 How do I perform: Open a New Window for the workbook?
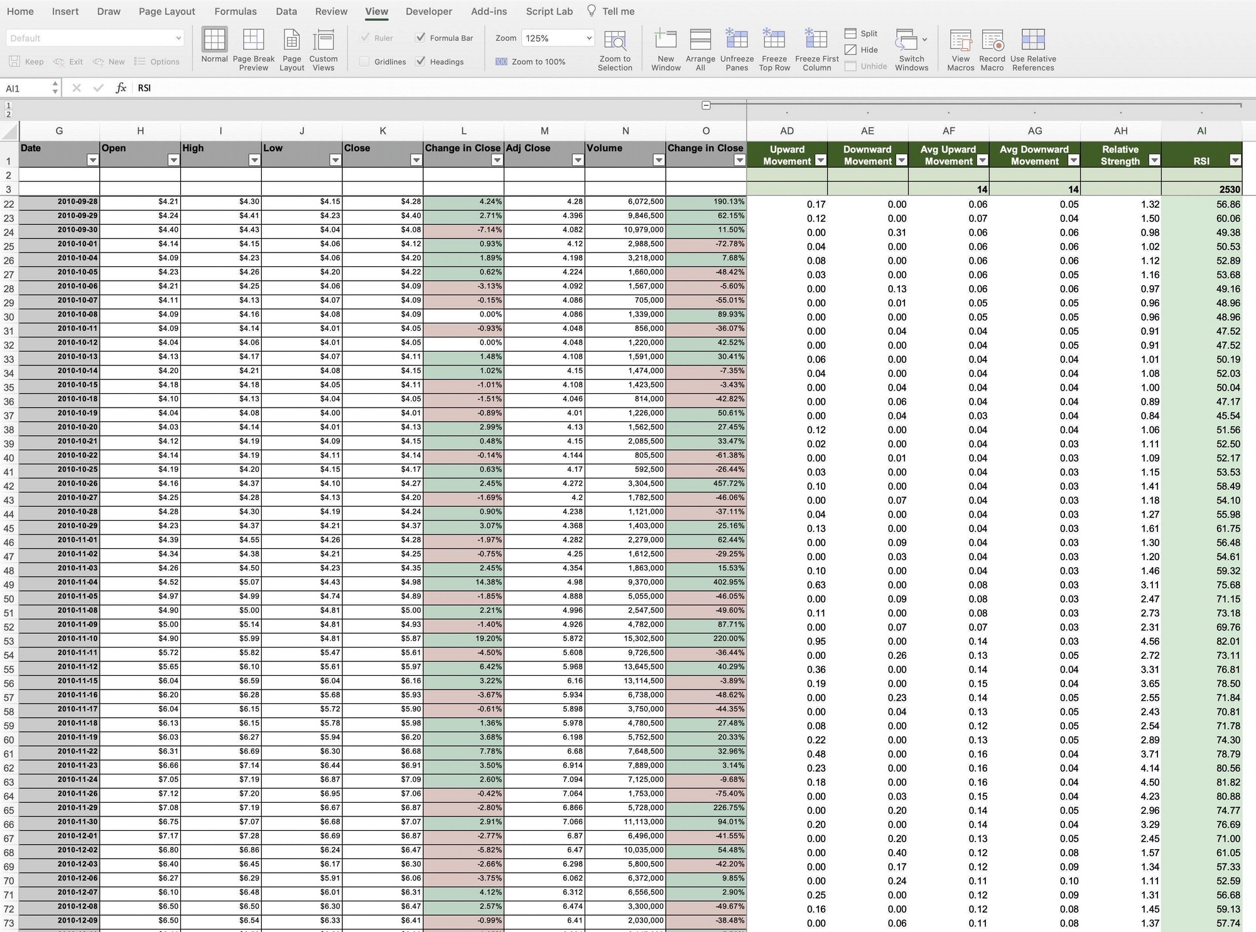click(x=665, y=44)
